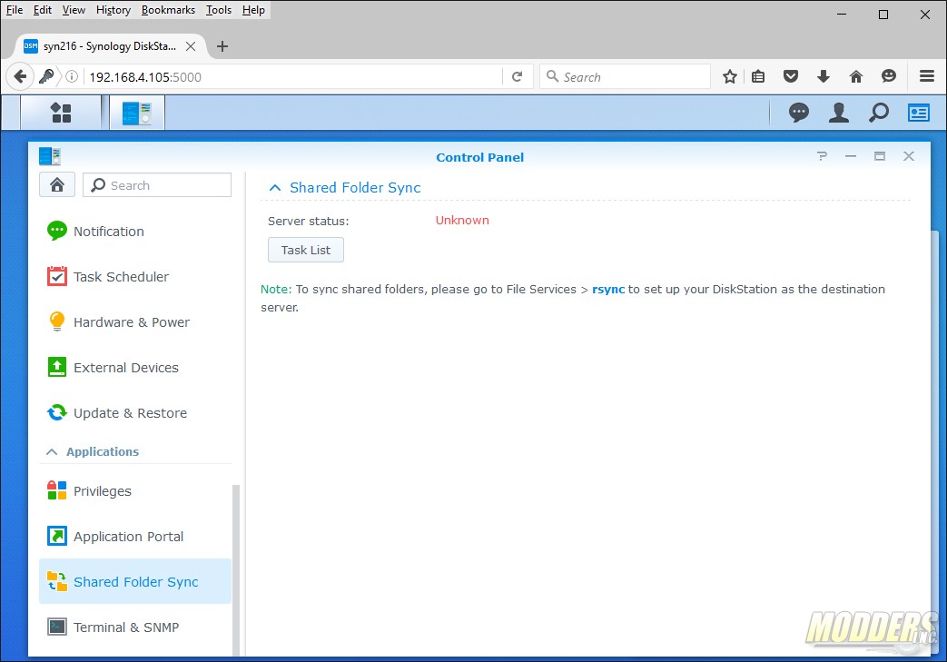Image resolution: width=947 pixels, height=662 pixels.
Task: Close the Control Panel window
Action: point(908,156)
